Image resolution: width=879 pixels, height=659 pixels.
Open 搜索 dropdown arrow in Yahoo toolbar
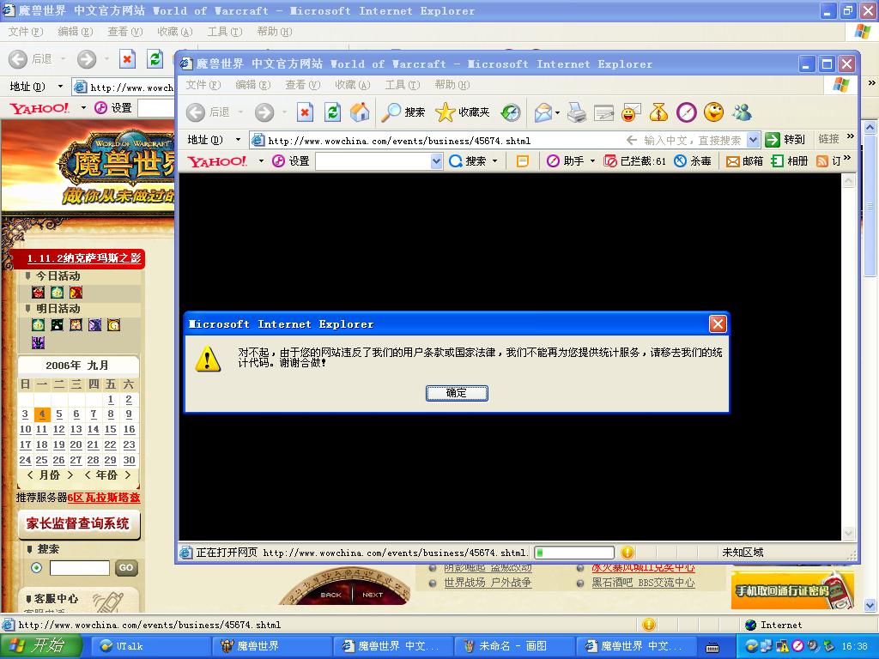click(x=495, y=161)
